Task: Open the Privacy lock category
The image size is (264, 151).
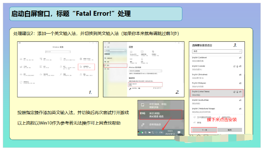Action: click(86, 74)
